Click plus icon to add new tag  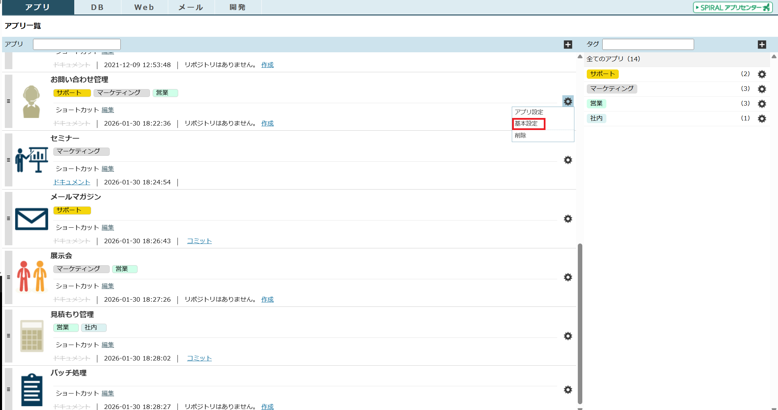[762, 44]
